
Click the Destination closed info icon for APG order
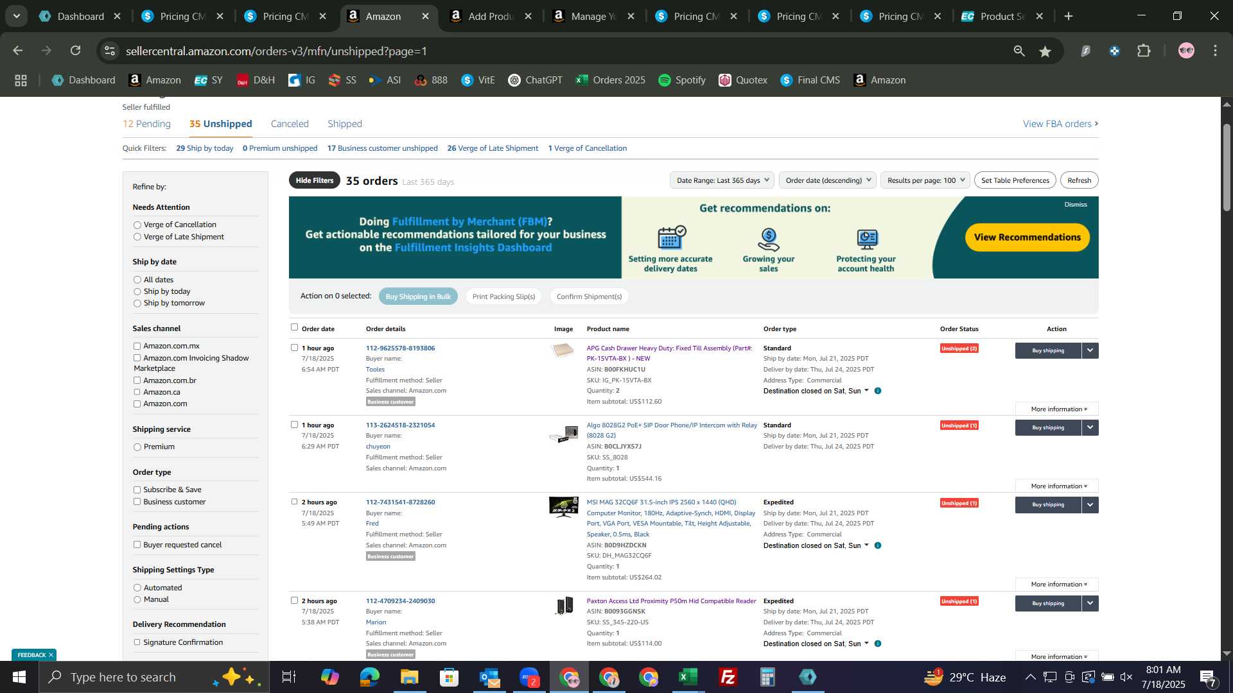click(x=878, y=391)
